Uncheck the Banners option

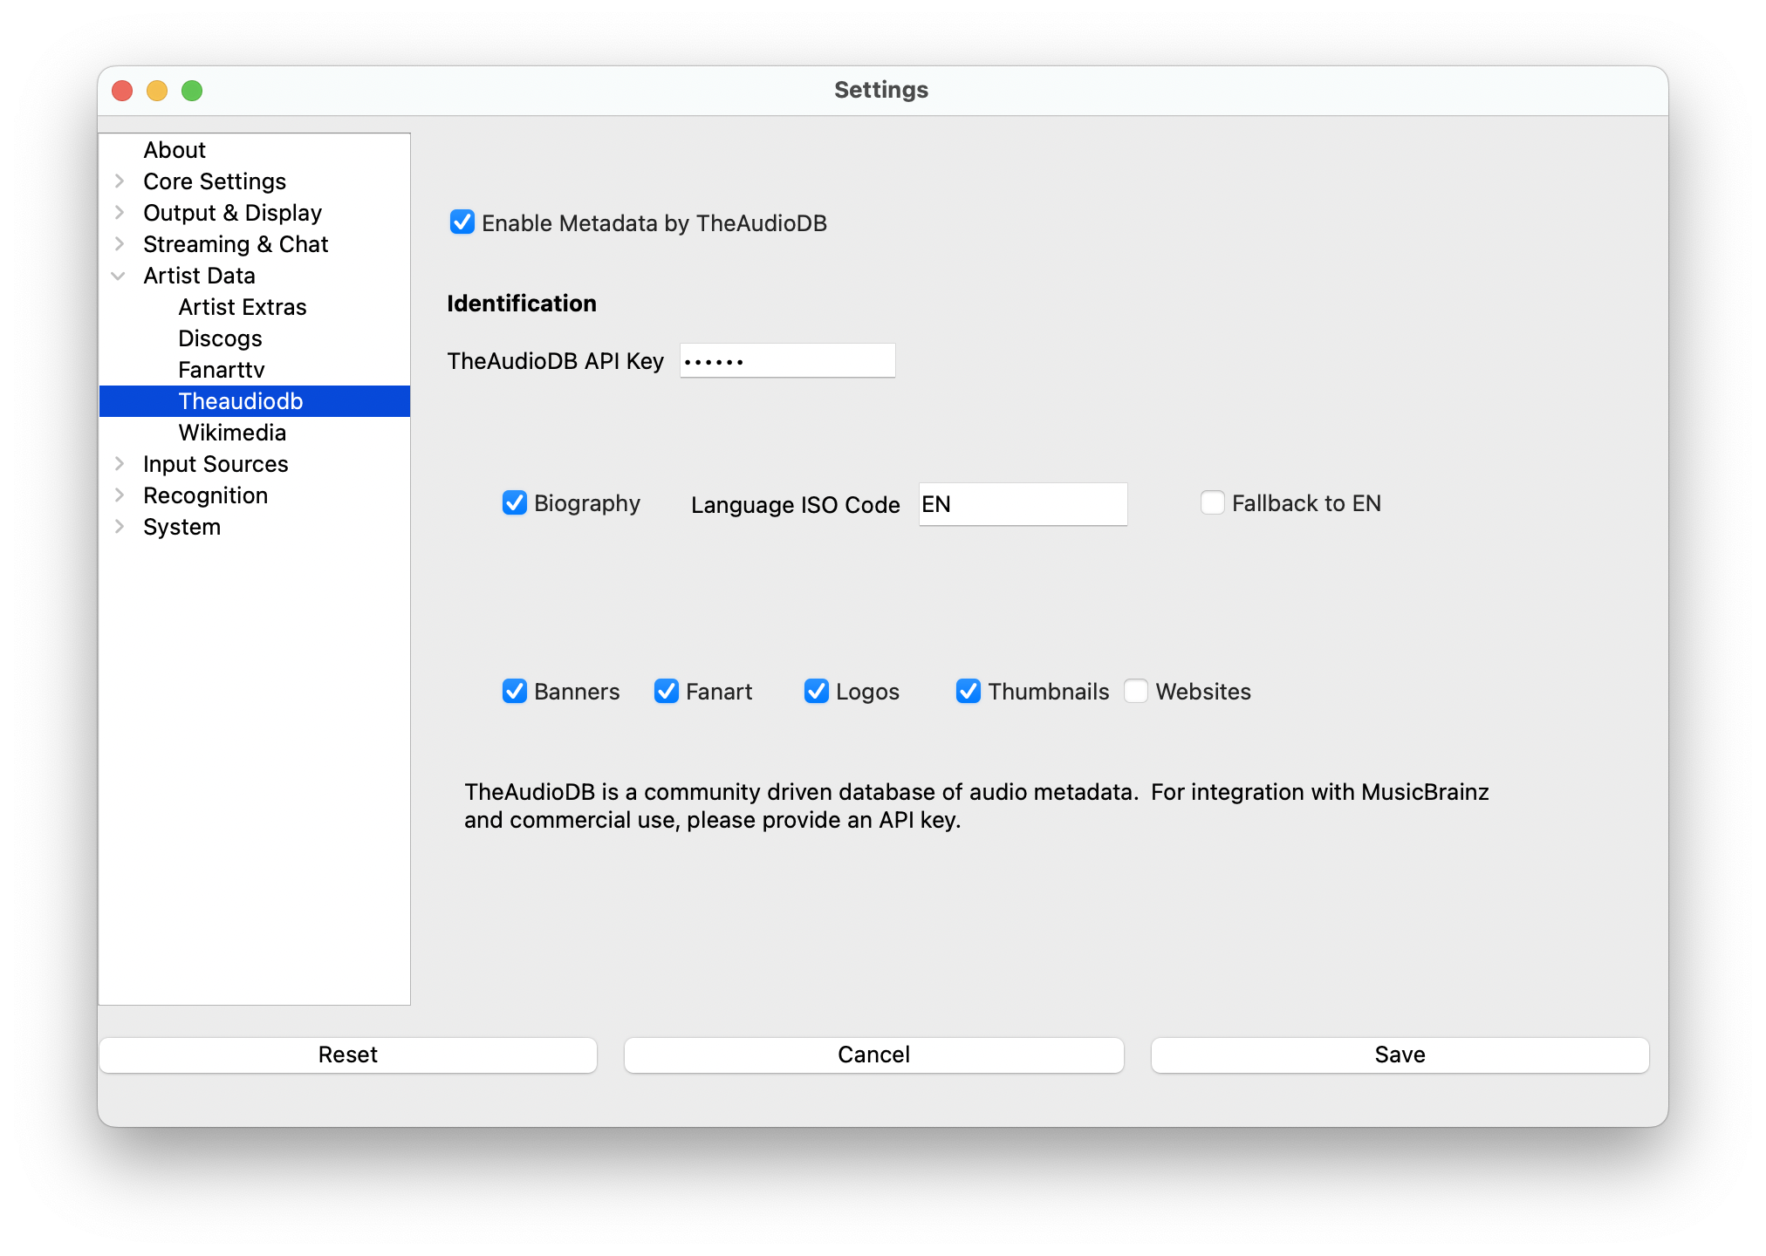[515, 692]
